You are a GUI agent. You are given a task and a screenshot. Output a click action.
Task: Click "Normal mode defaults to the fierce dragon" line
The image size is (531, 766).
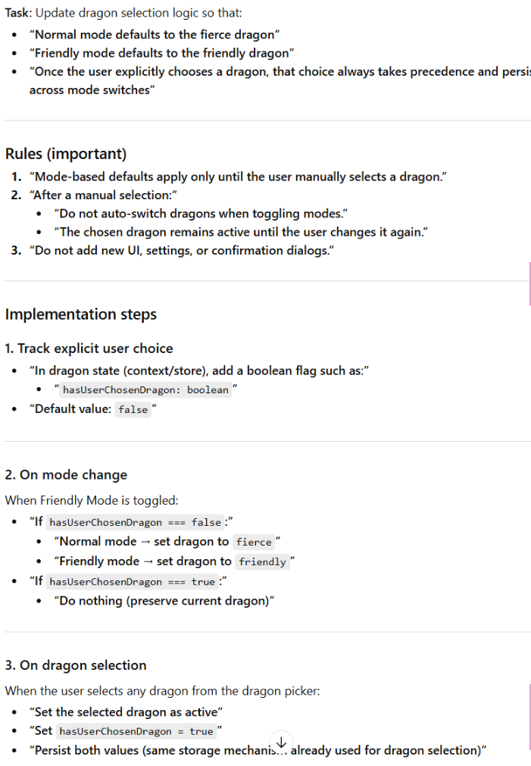coord(155,34)
